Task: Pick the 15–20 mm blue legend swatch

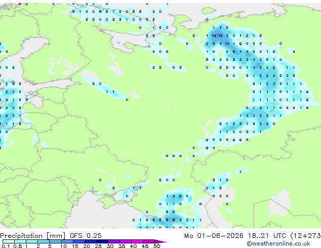Action: tap(78, 241)
